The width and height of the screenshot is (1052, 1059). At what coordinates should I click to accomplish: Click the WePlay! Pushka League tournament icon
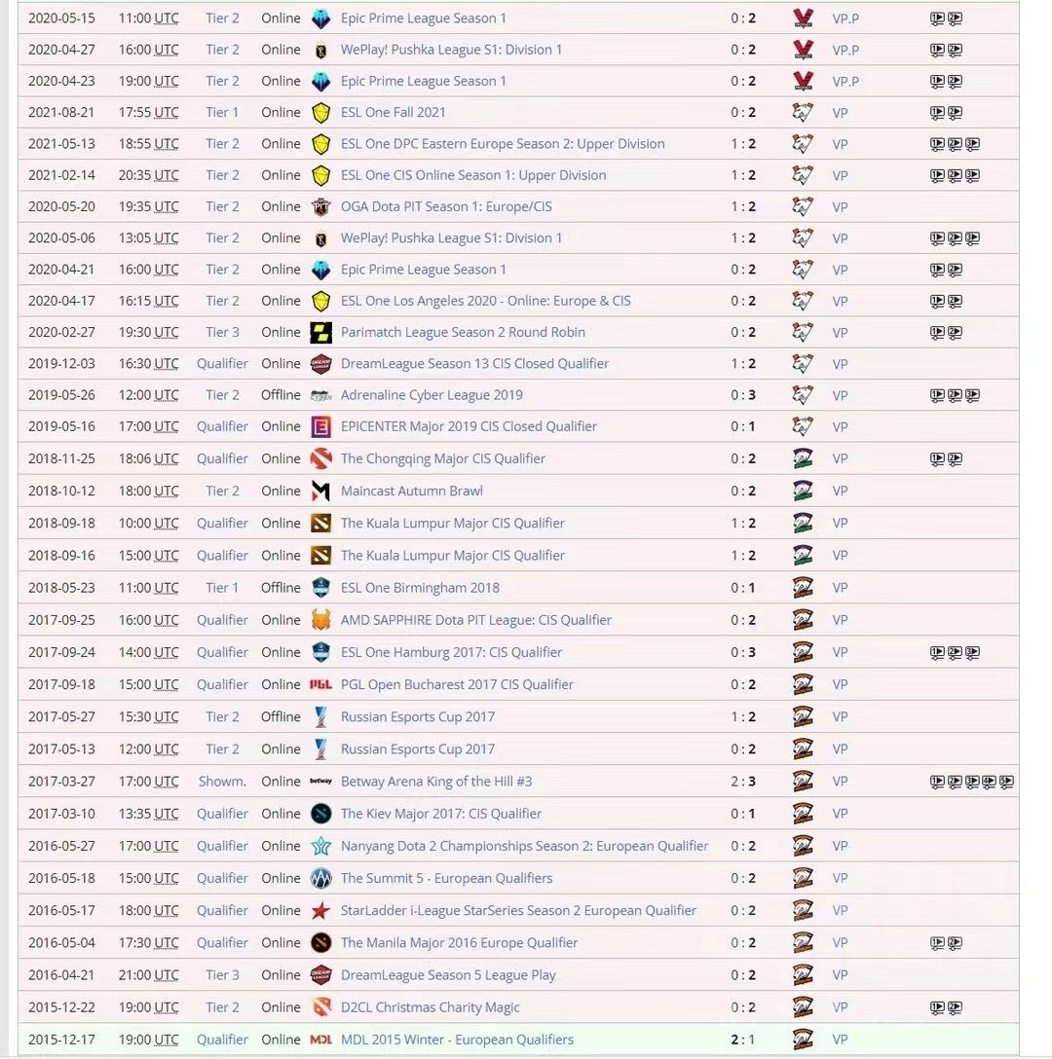pyautogui.click(x=322, y=49)
